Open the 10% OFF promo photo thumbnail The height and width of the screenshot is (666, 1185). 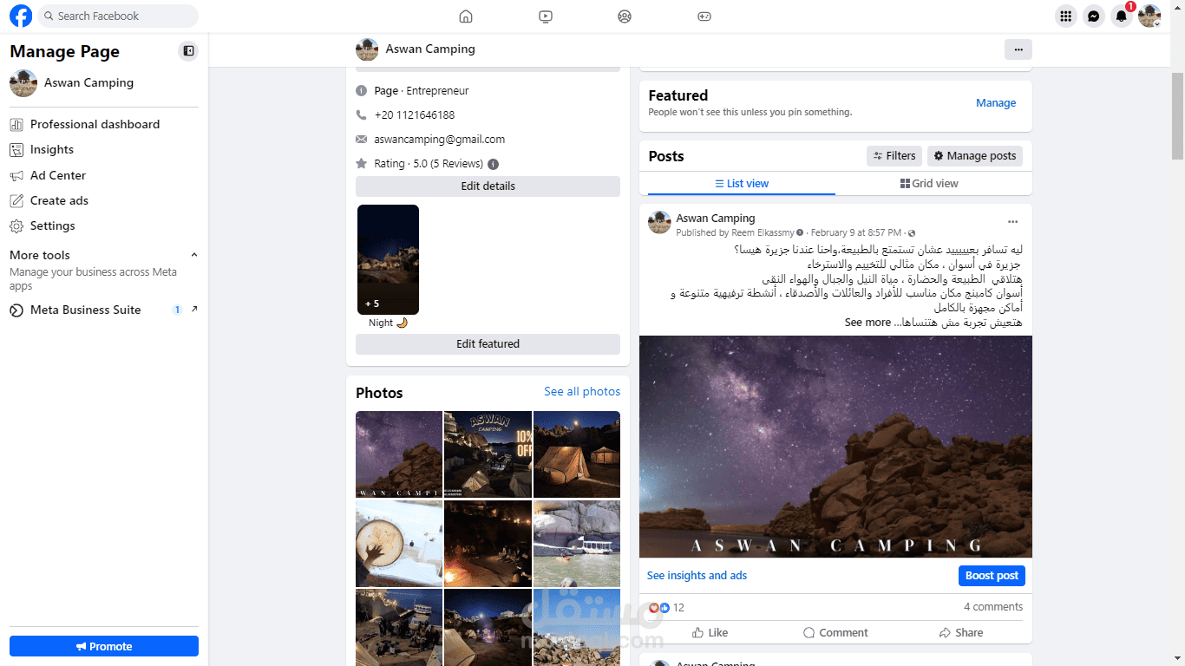488,454
